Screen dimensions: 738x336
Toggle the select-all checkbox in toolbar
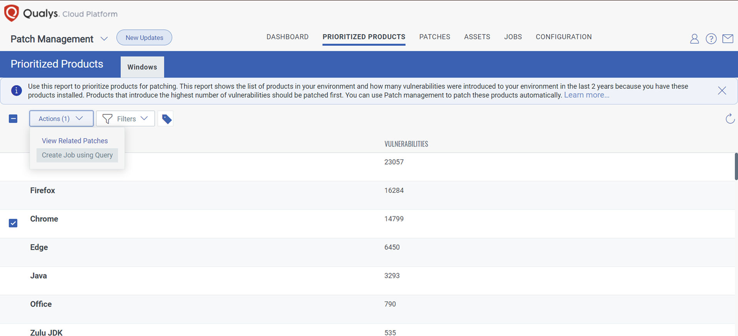tap(13, 119)
